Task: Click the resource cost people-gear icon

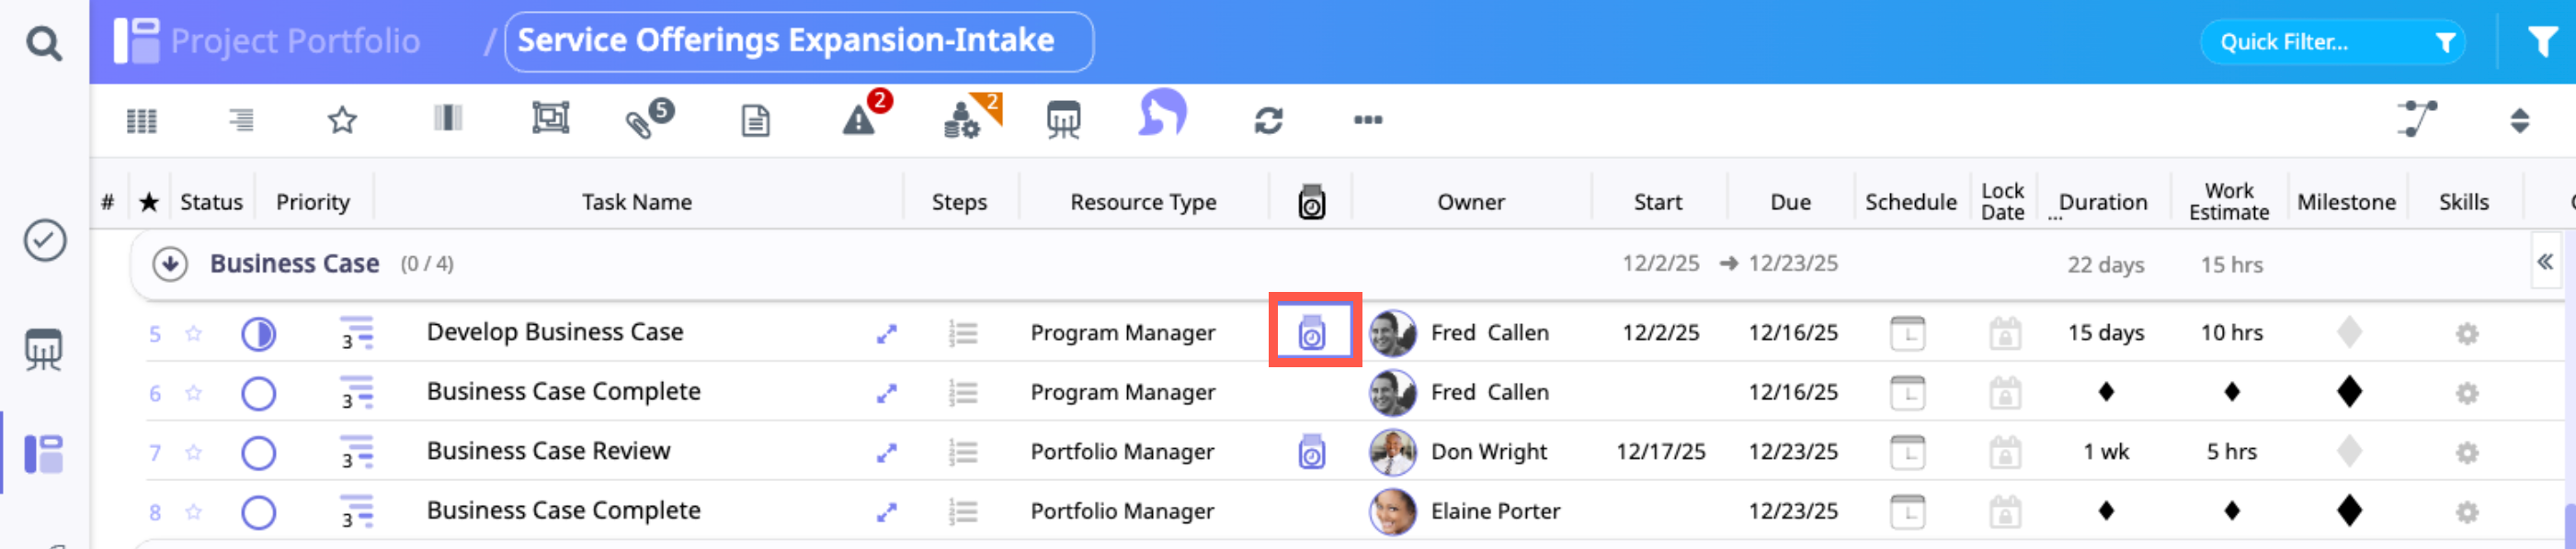Action: click(x=965, y=118)
